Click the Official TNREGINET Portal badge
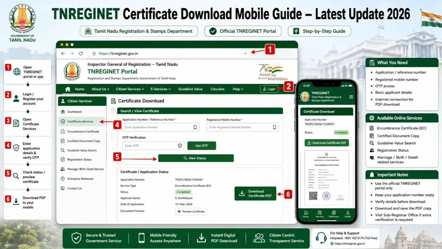442x249 pixels. coord(243,31)
